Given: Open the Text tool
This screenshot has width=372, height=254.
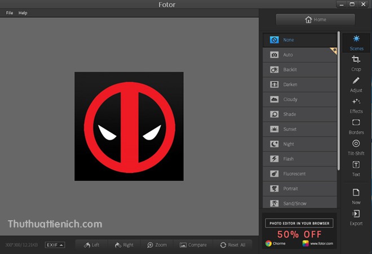Looking at the screenshot, I should [356, 168].
